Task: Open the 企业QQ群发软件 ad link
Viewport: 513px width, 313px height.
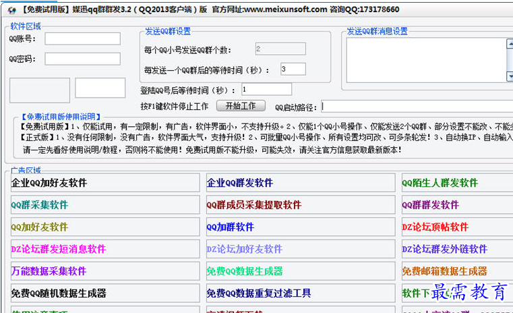Action: click(301, 183)
